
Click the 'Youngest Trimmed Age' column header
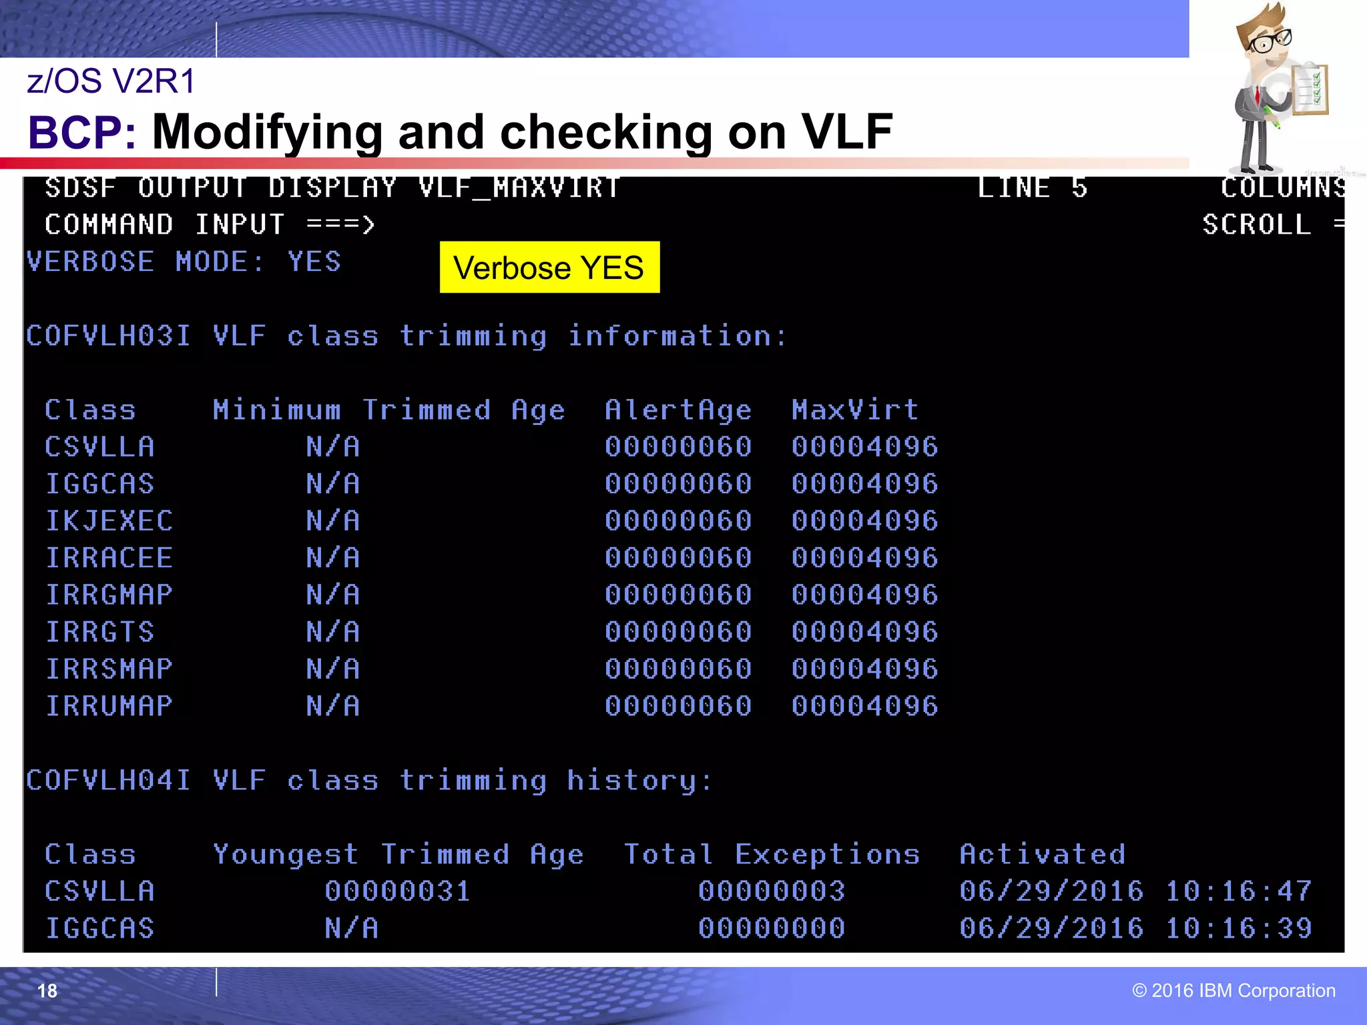[398, 854]
